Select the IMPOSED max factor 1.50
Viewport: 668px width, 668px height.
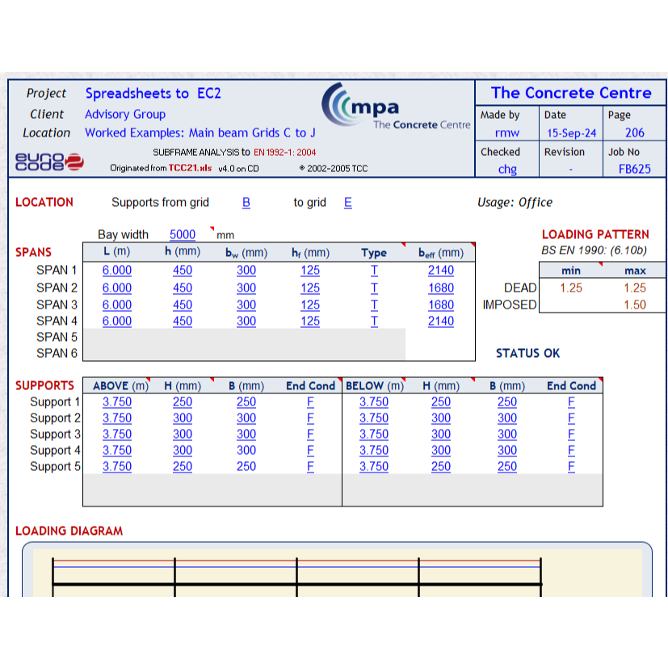tap(635, 305)
